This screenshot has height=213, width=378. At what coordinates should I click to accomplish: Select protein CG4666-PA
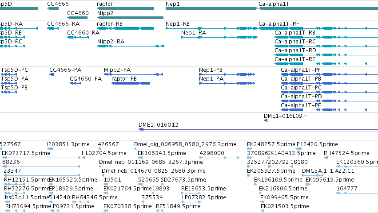tap(65, 70)
